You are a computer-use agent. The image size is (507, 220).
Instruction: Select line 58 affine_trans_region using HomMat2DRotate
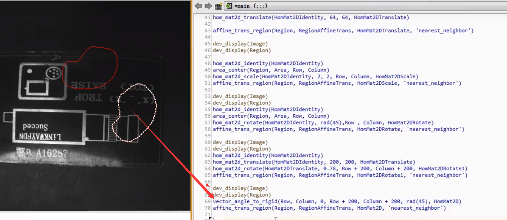coord(339,129)
